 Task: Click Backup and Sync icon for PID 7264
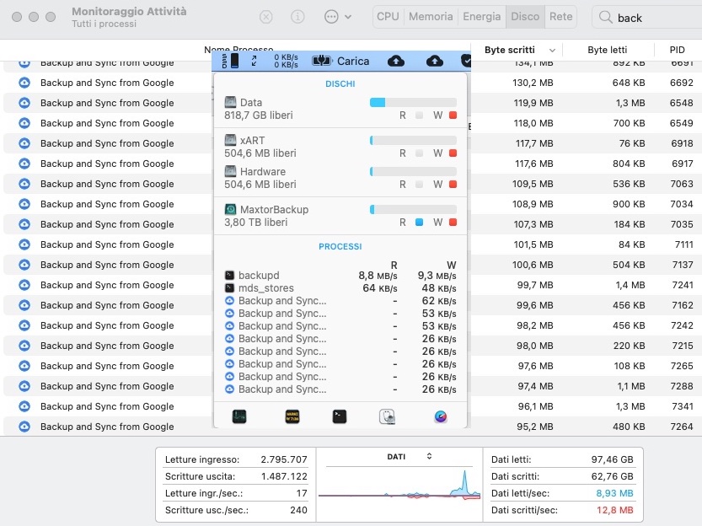[x=24, y=427]
